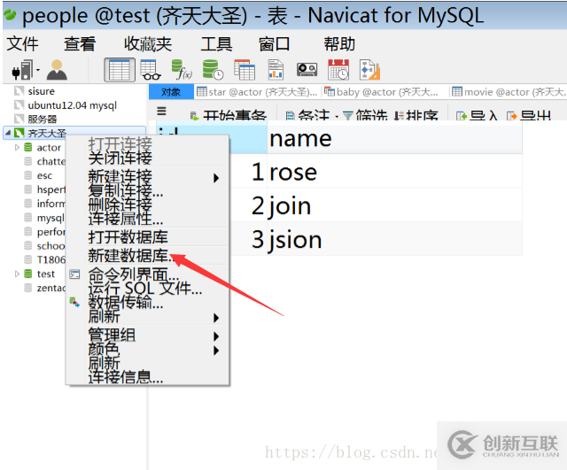Image resolution: width=567 pixels, height=470 pixels.
Task: Open the 颜色 submenu arrow
Action: (216, 351)
